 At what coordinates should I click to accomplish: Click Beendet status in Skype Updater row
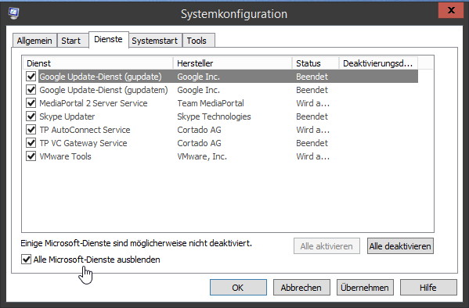pyautogui.click(x=312, y=116)
